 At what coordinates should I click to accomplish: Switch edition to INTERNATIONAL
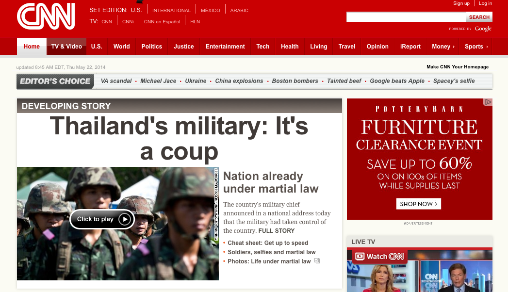[171, 10]
